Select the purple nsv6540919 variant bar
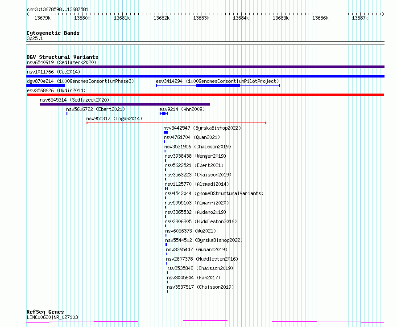This screenshot has width=397, height=327. click(x=205, y=67)
